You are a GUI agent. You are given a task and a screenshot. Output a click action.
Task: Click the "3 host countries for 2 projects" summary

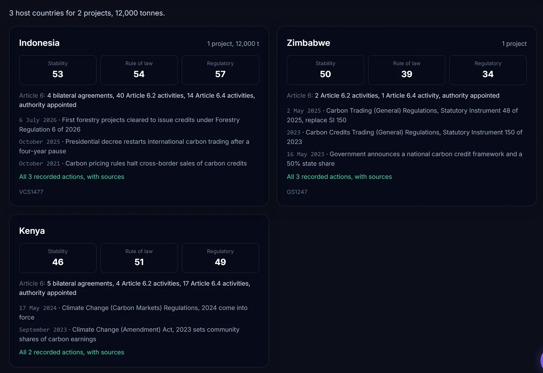[x=87, y=13]
